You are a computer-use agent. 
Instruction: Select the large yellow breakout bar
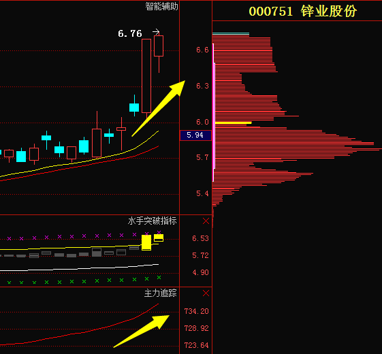pyautogui.click(x=146, y=242)
